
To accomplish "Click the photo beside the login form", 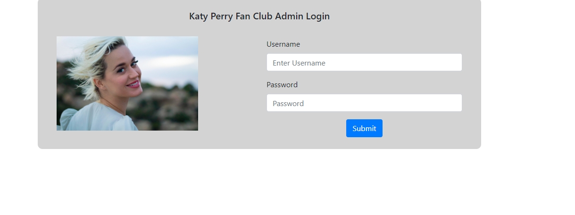I will [x=127, y=83].
